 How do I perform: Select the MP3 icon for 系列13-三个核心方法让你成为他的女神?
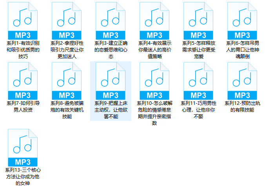[x=23, y=148]
